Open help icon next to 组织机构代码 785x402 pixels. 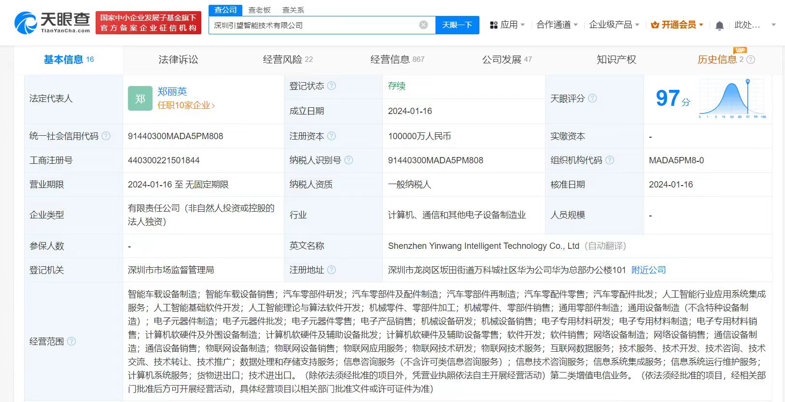(x=610, y=160)
